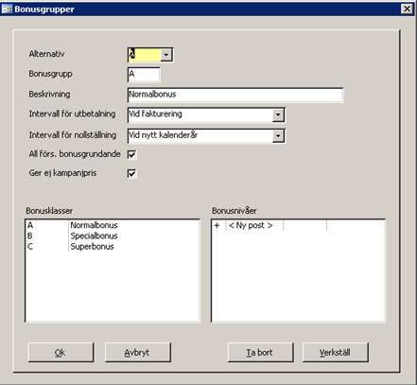Open the Alternativ dropdown arrow
This screenshot has height=385, width=417.
[166, 55]
